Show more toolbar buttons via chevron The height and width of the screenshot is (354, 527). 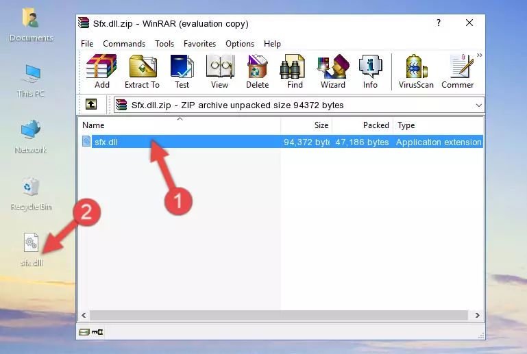480,55
